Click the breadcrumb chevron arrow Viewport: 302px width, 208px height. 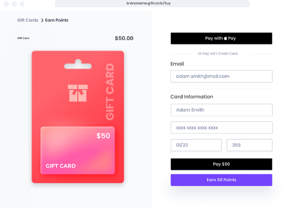42,20
